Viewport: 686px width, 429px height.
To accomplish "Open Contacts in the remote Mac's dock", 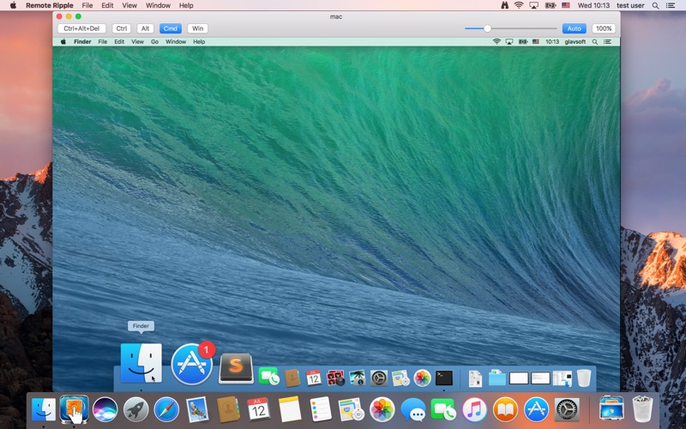I will coord(292,378).
